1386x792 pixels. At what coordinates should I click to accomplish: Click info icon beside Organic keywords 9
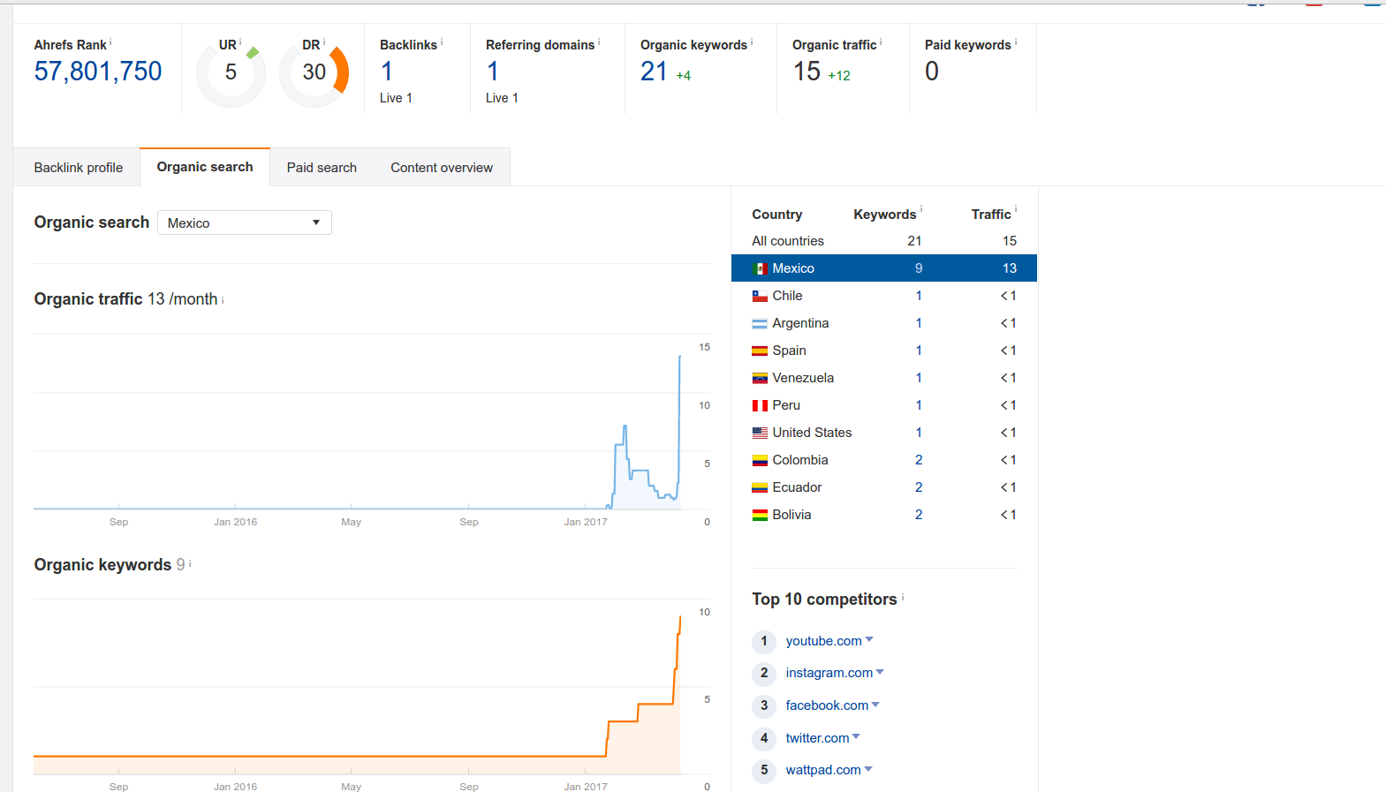[190, 563]
